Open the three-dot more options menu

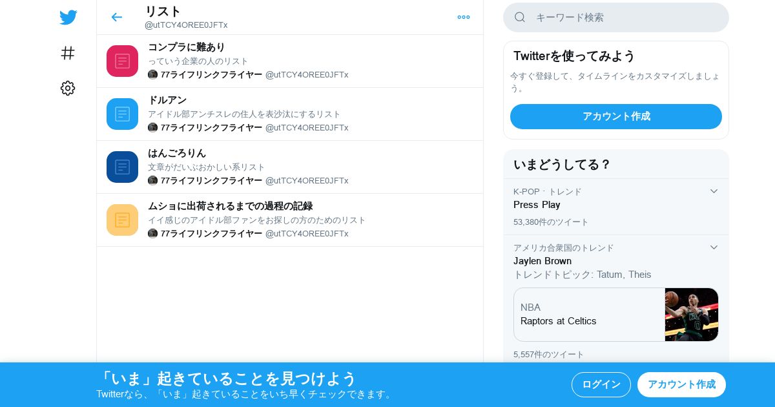click(464, 17)
